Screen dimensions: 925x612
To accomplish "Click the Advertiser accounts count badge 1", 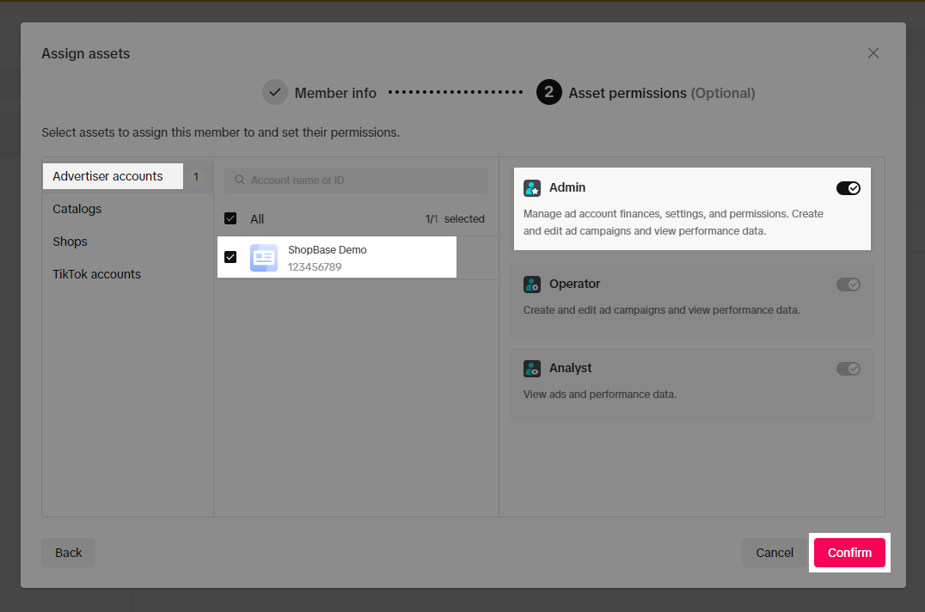I will click(196, 176).
